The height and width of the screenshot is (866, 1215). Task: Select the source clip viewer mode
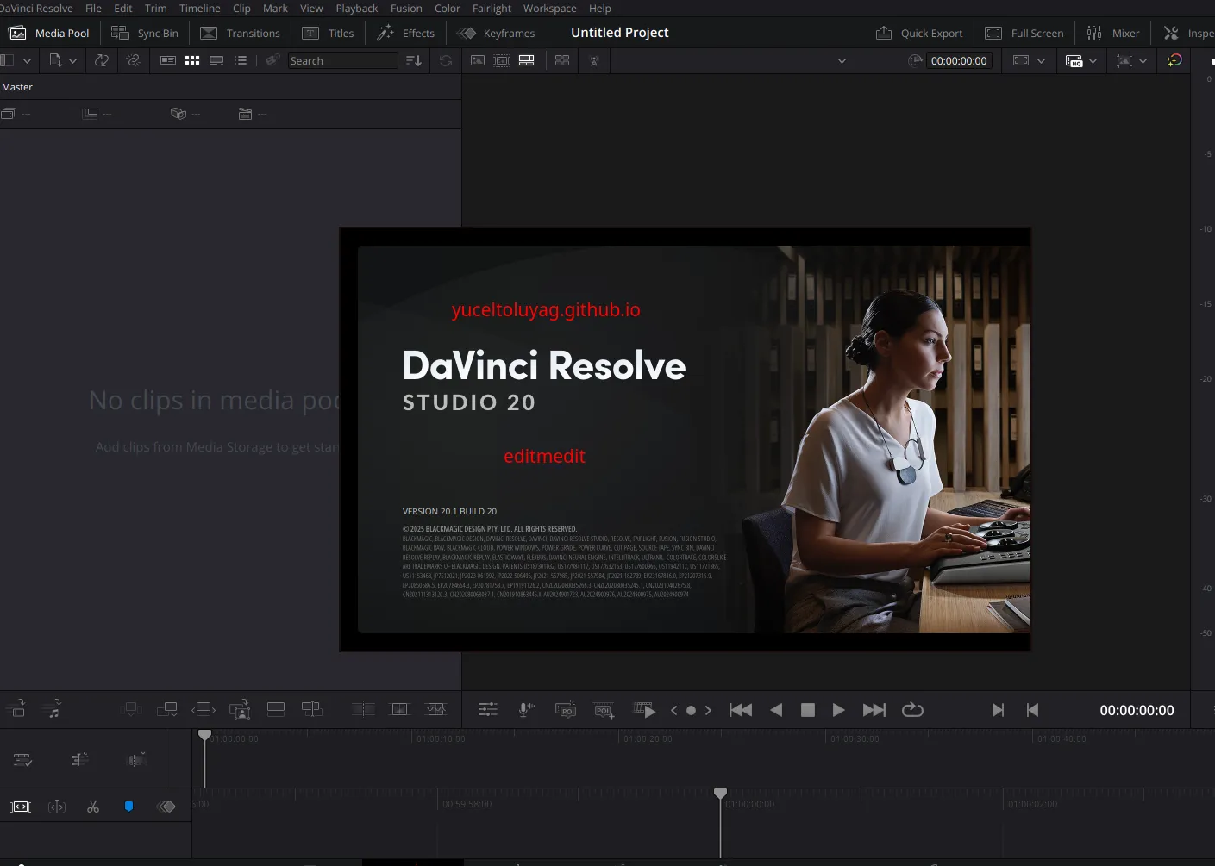pos(478,60)
